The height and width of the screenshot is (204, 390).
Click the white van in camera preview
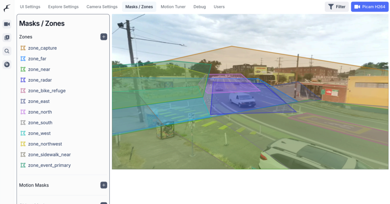pyautogui.click(x=242, y=100)
